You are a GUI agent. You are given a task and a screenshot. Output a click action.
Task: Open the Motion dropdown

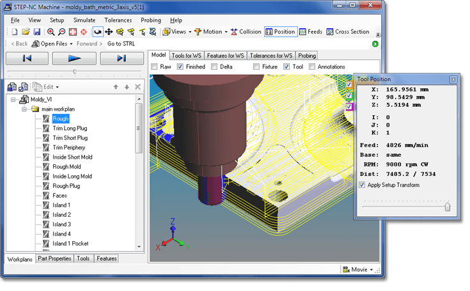click(211, 32)
